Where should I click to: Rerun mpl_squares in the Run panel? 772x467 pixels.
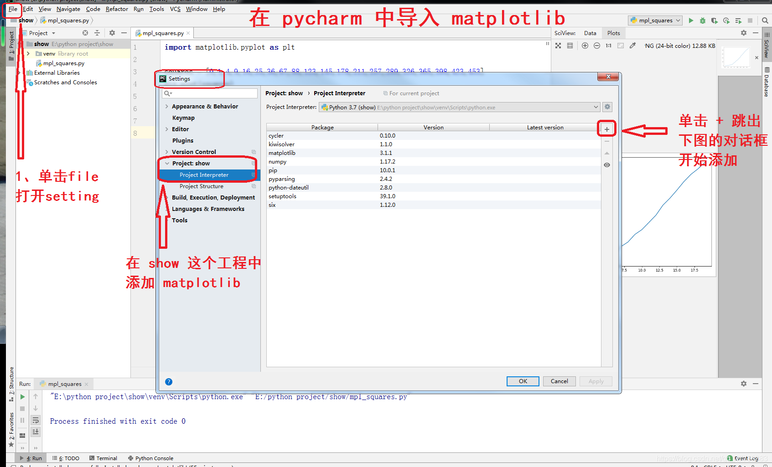click(x=22, y=397)
